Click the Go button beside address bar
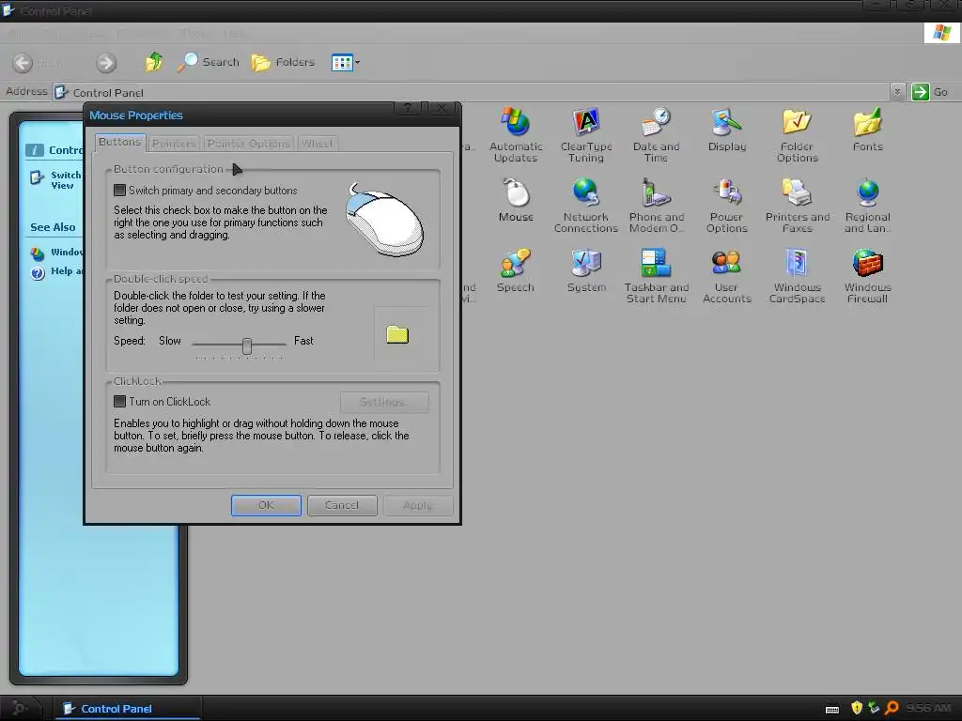Screen dimensions: 962x721 tap(929, 92)
